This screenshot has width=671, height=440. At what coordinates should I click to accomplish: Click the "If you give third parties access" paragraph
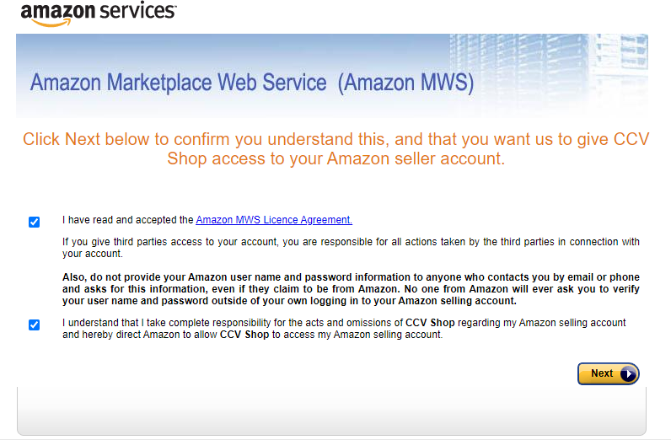[351, 248]
